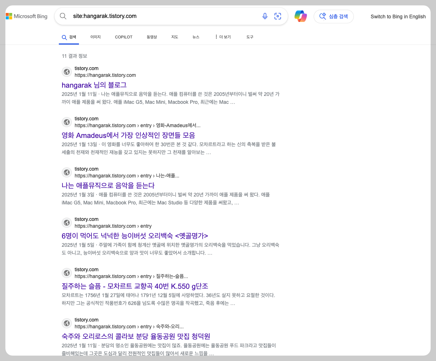Click URL https://hangarak.tistory.com of first result
The height and width of the screenshot is (361, 436).
click(x=105, y=75)
